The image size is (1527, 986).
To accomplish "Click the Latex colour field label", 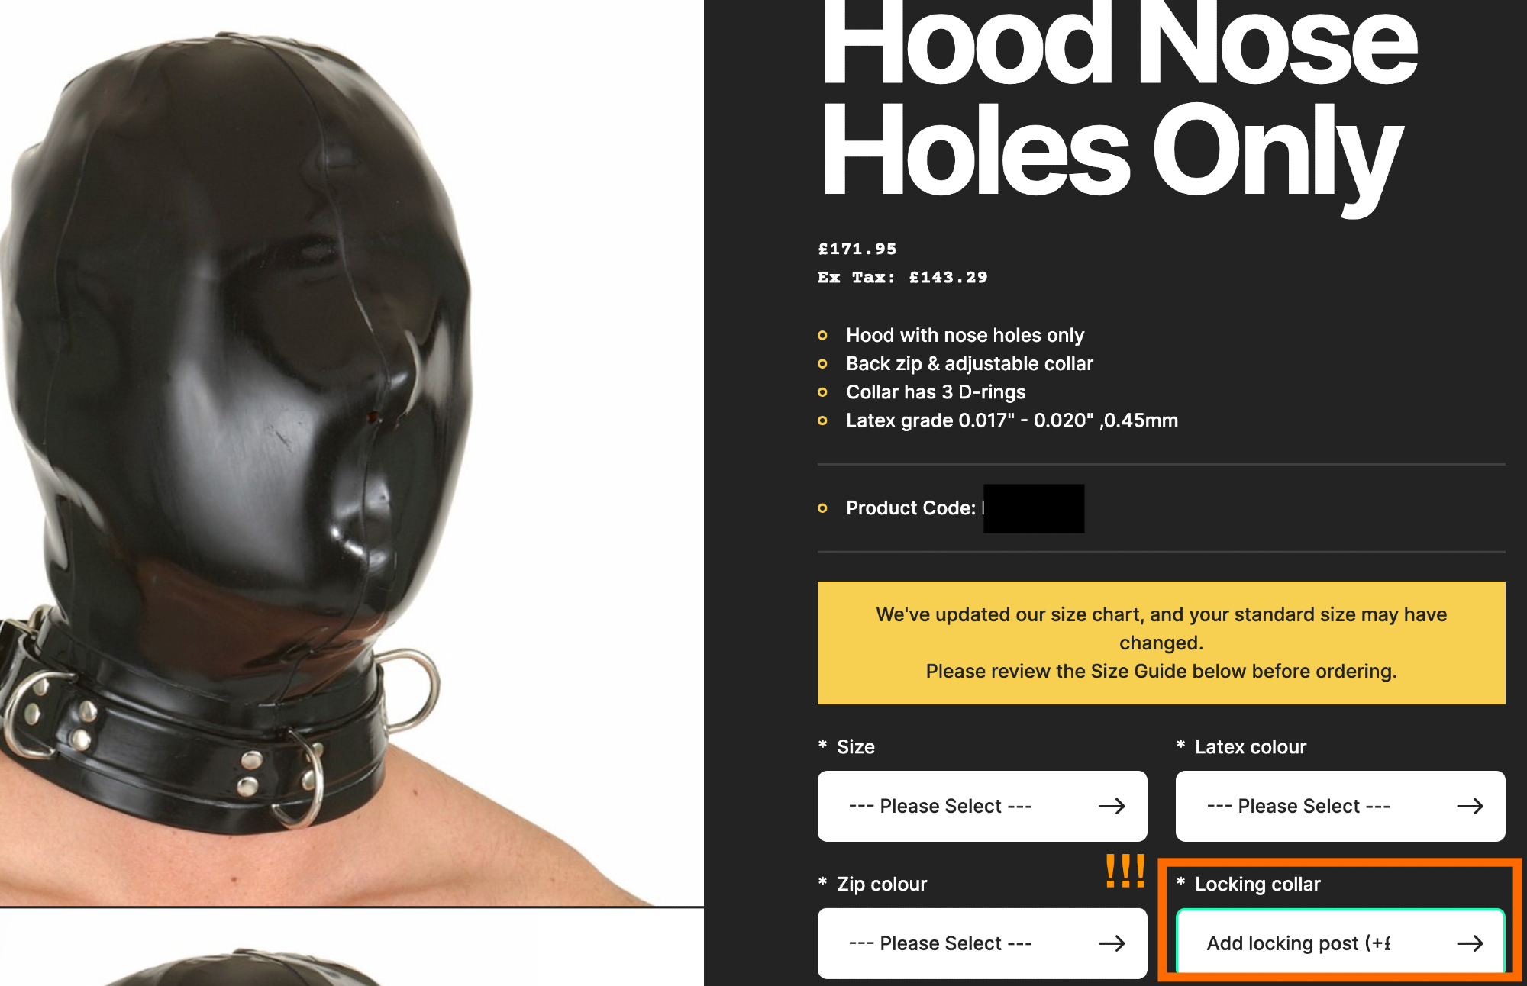I will pos(1251,746).
